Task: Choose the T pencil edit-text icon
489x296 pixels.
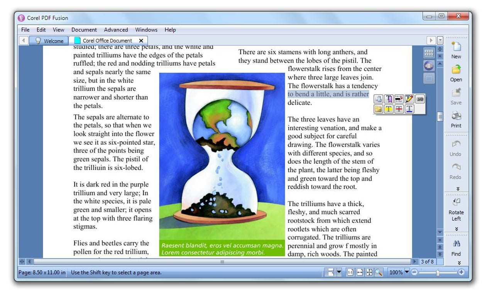Action: click(x=409, y=99)
